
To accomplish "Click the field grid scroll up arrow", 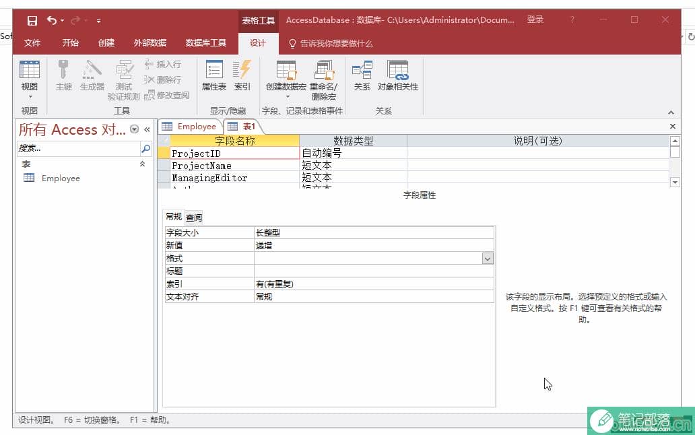I will click(x=675, y=141).
